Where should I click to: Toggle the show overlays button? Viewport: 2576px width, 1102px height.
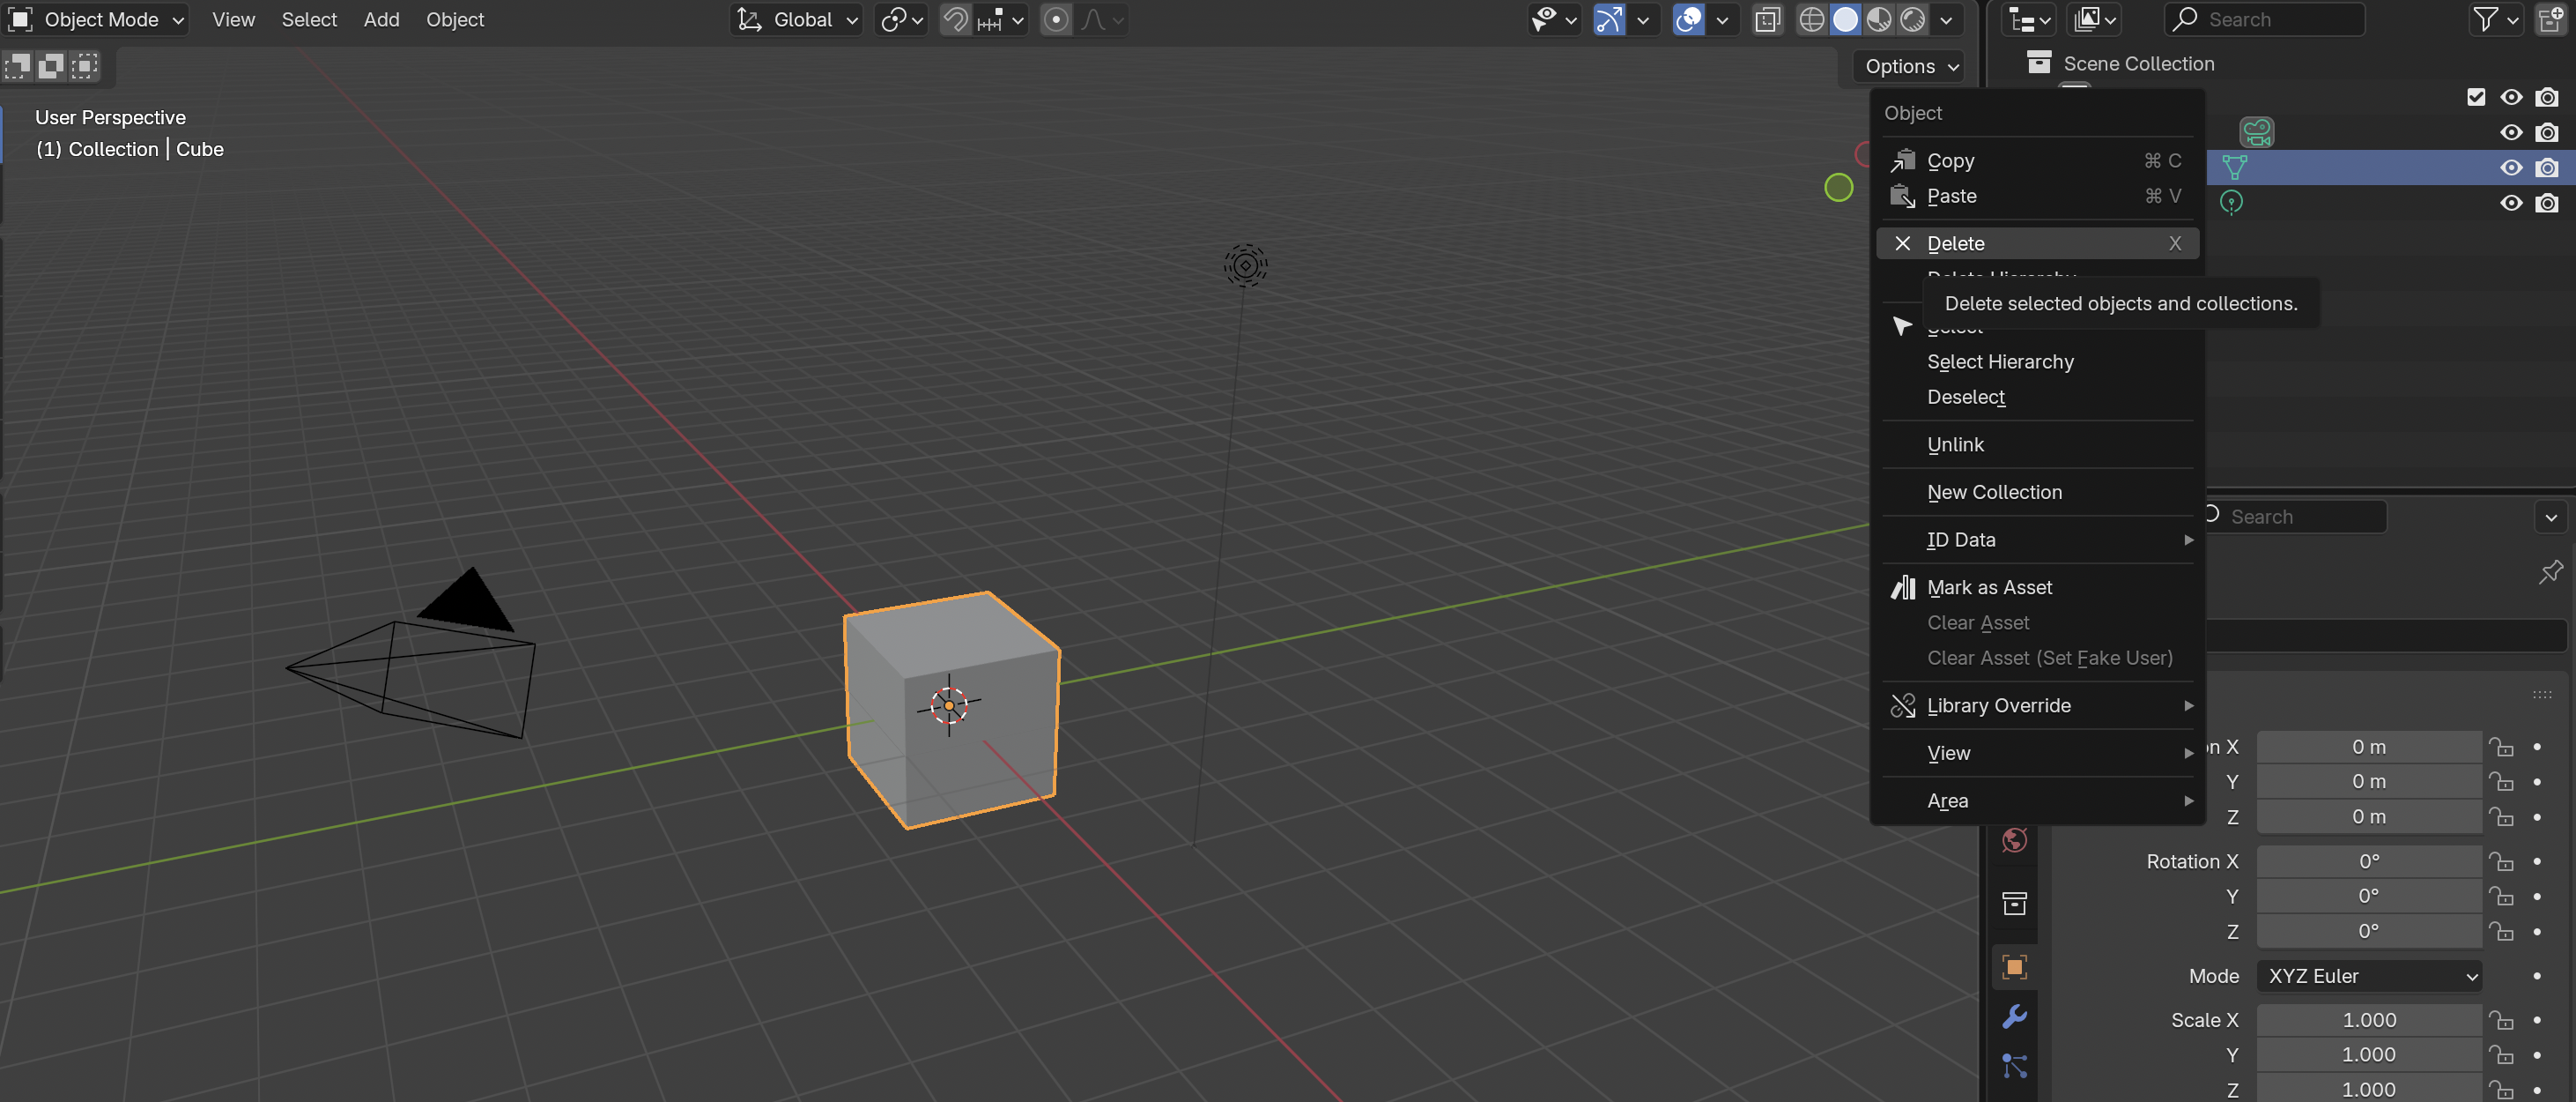[1688, 19]
